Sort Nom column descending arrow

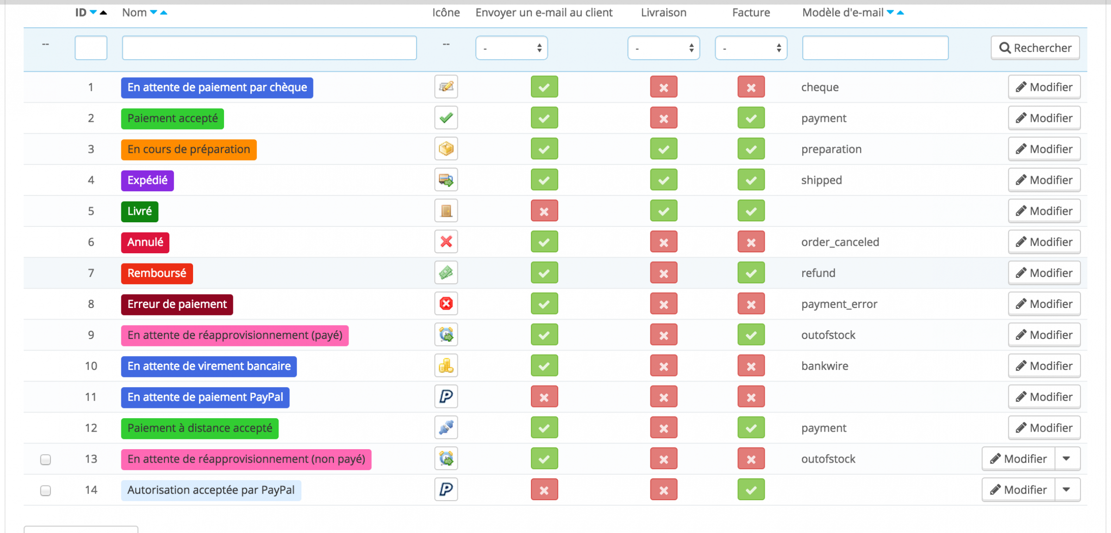154,13
